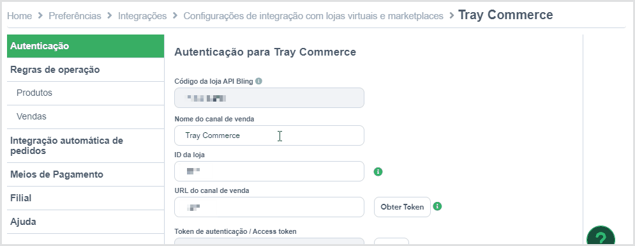This screenshot has height=246, width=635.
Task: Open the Produtos sub-item
Action: 86,93
